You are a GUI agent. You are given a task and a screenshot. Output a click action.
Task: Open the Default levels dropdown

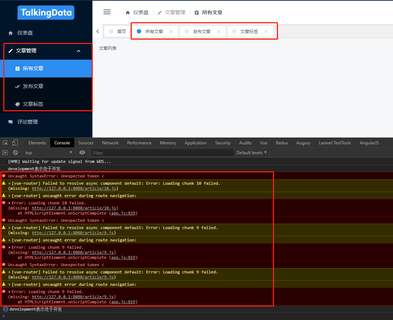(251, 152)
